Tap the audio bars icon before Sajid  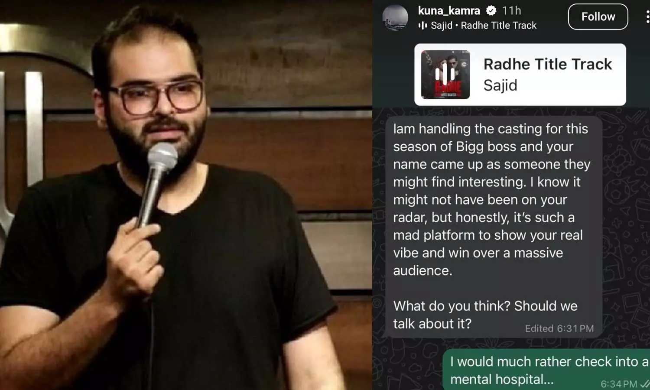pyautogui.click(x=422, y=26)
